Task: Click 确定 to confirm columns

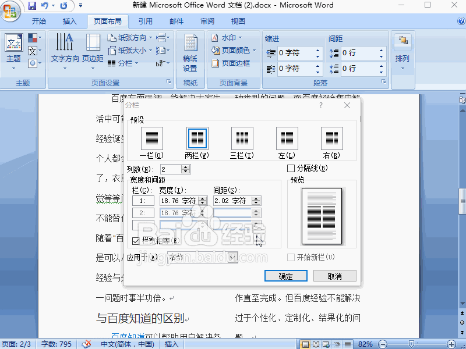Action: 286,276
